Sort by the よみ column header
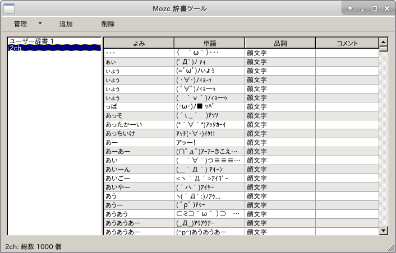This screenshot has height=253, width=396. [x=139, y=43]
